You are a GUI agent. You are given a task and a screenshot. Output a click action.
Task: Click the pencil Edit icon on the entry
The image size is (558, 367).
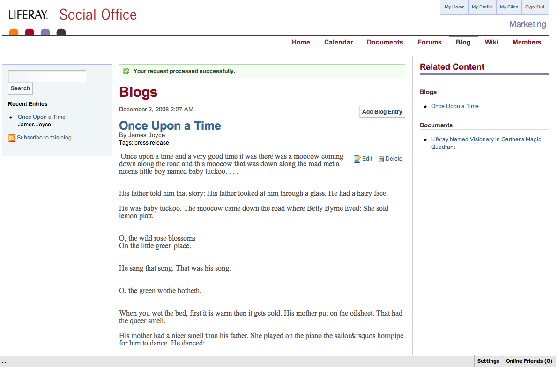(x=357, y=159)
